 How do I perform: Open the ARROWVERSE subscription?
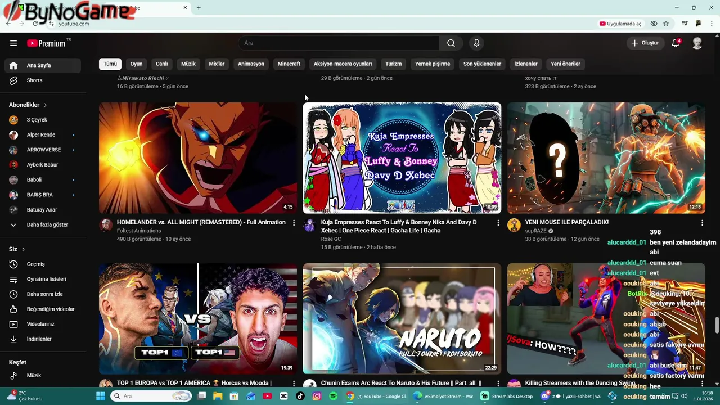click(43, 150)
